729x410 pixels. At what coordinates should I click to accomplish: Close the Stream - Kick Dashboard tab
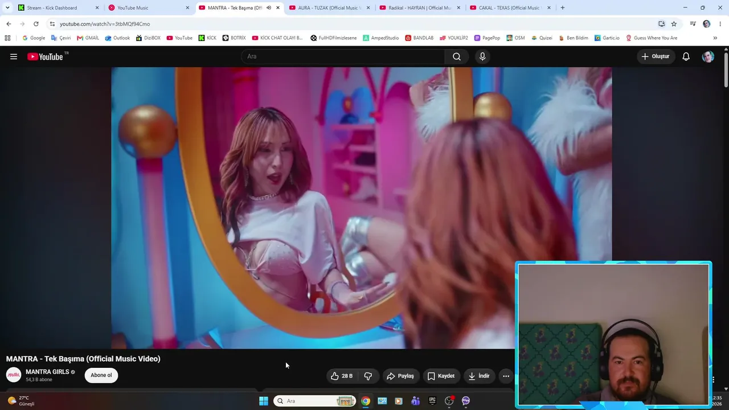coord(97,8)
